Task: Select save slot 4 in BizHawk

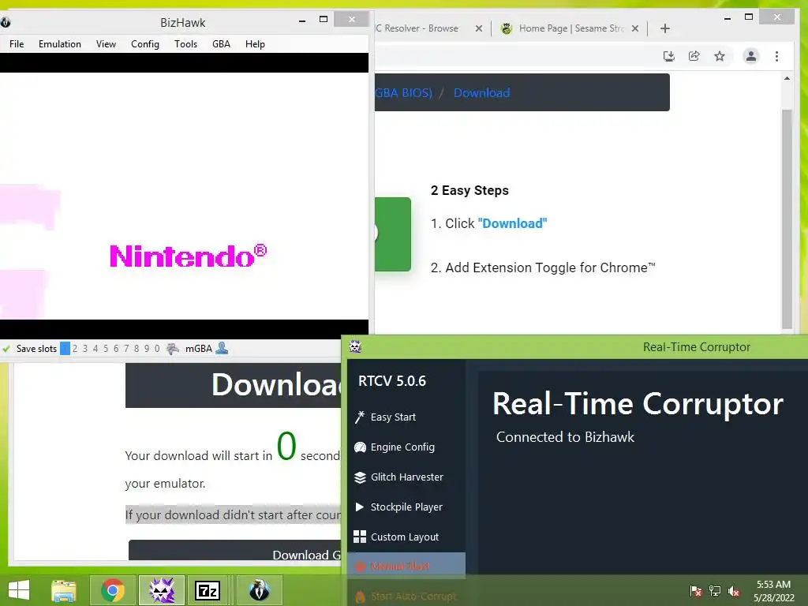Action: [x=95, y=348]
